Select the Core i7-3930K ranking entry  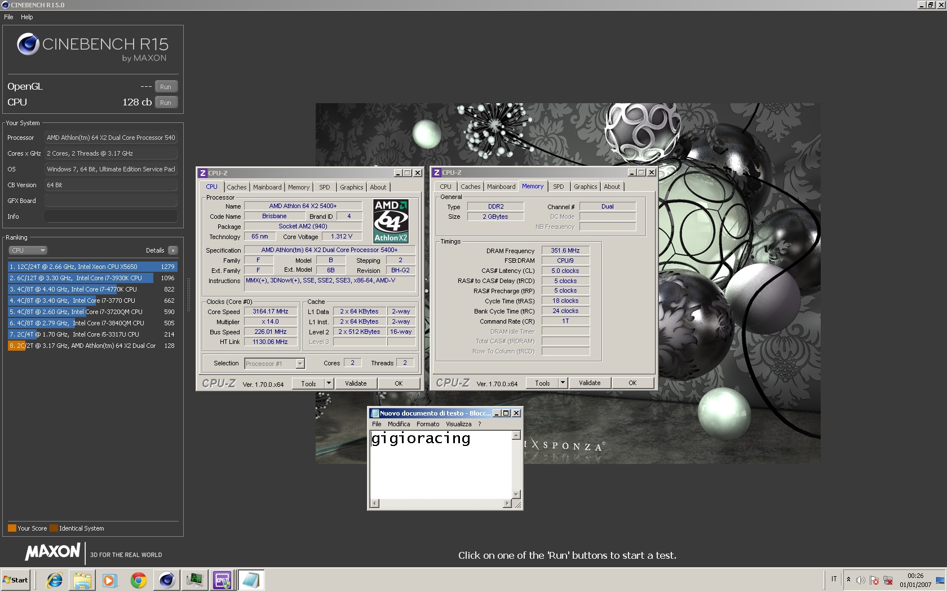coord(92,278)
